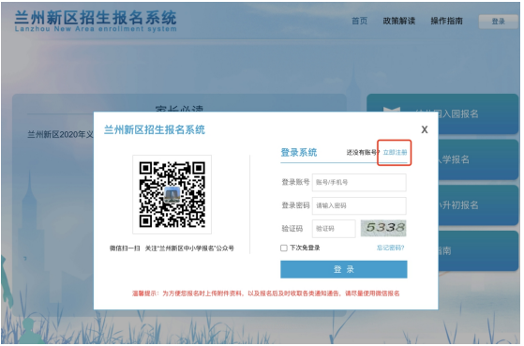Viewport: 524px width, 346px height.
Task: Focus the 登录账号 account input field
Action: click(x=360, y=183)
